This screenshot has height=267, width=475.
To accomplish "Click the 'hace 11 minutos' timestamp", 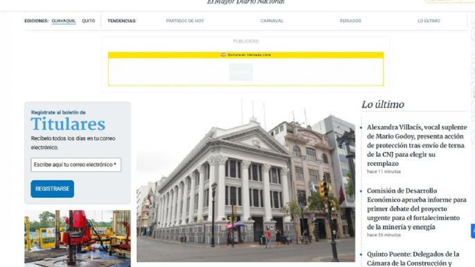I will pos(384,171).
